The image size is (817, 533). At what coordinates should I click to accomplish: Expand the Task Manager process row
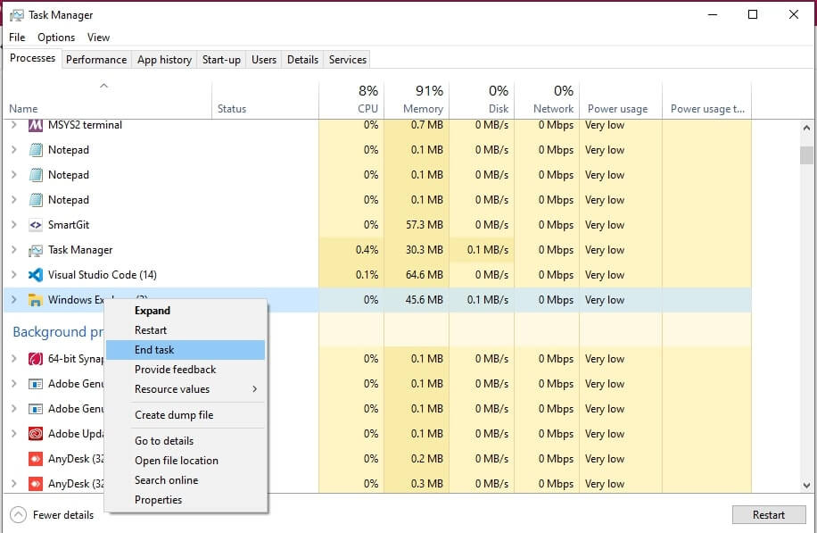click(14, 250)
